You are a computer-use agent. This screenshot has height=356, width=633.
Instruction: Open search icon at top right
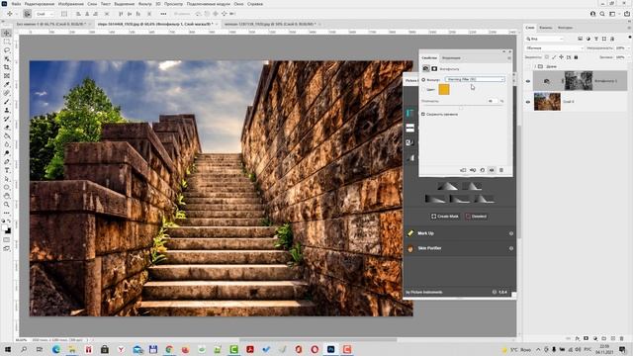coord(602,14)
